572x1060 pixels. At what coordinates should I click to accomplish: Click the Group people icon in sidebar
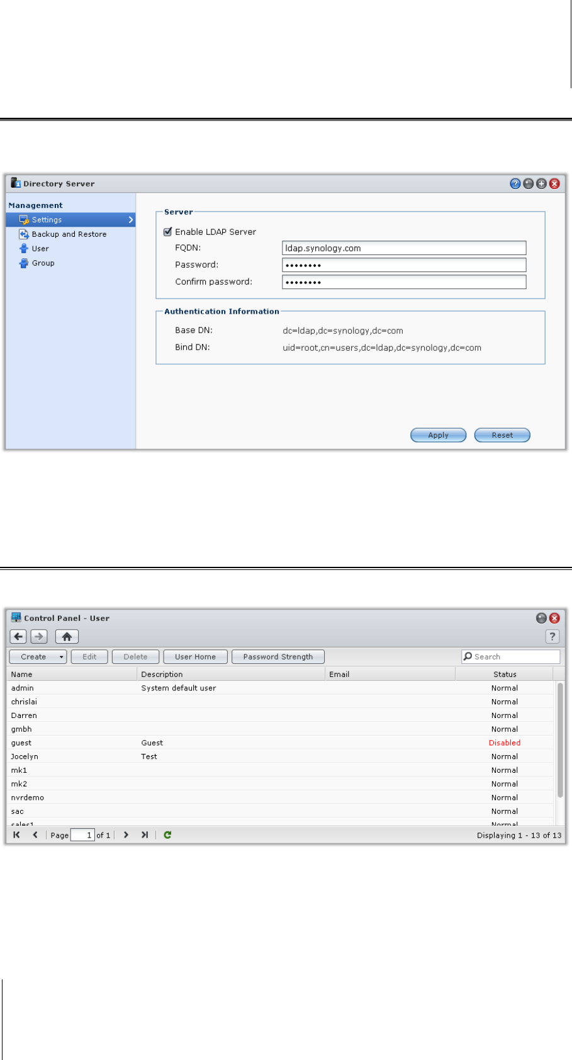tap(24, 263)
